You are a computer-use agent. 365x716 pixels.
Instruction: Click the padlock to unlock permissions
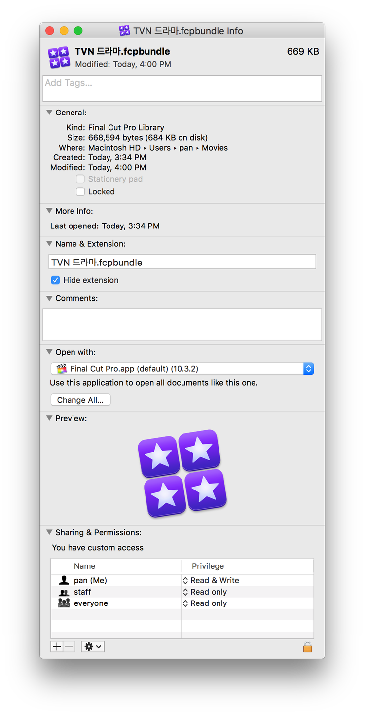click(308, 647)
